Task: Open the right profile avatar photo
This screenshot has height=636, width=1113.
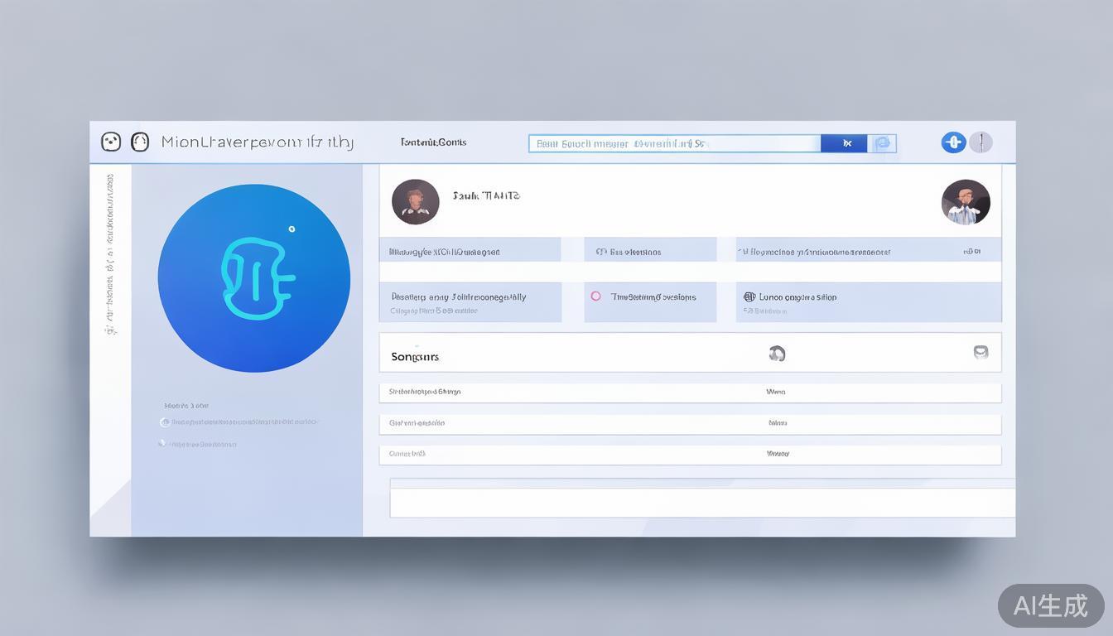Action: click(x=966, y=201)
